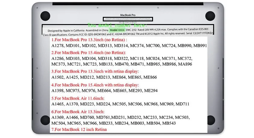Image resolution: width=254 pixels, height=138 pixels.
Task: Click model number MC024
Action: [153, 58]
